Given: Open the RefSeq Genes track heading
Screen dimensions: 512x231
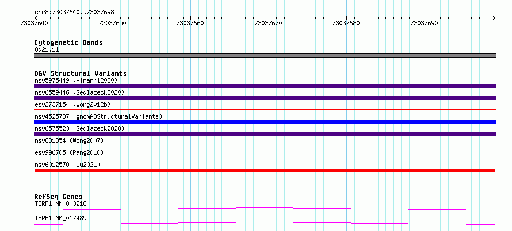Looking at the screenshot, I should [59, 197].
